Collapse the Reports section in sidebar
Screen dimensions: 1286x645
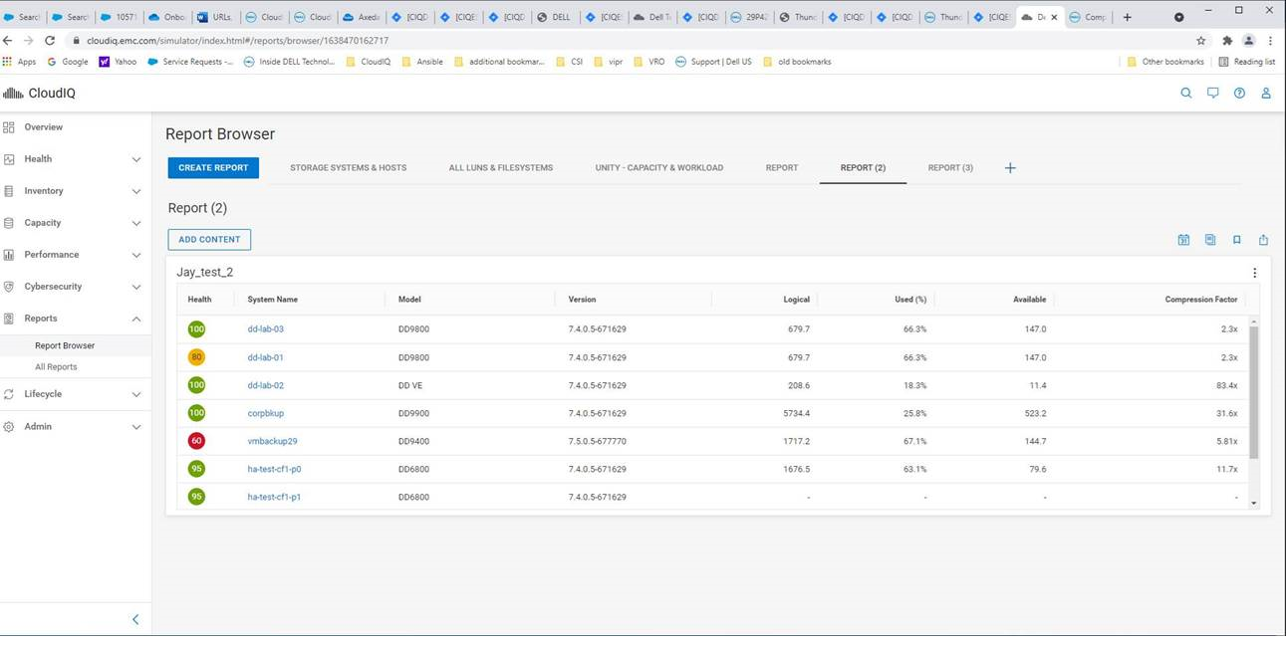click(136, 319)
